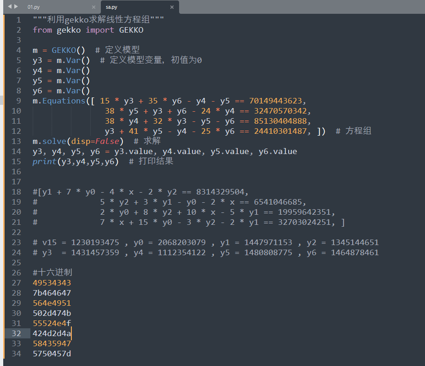Click 'y6 = m.Var()' line
This screenshot has width=425, height=366.
[61, 91]
